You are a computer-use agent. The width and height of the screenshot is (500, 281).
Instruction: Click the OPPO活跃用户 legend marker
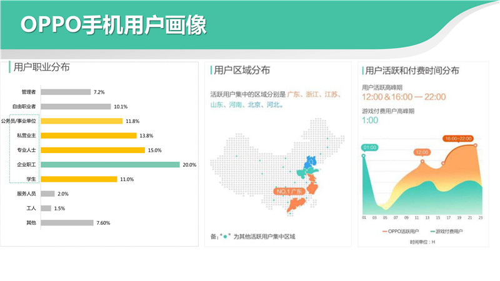[382, 231]
